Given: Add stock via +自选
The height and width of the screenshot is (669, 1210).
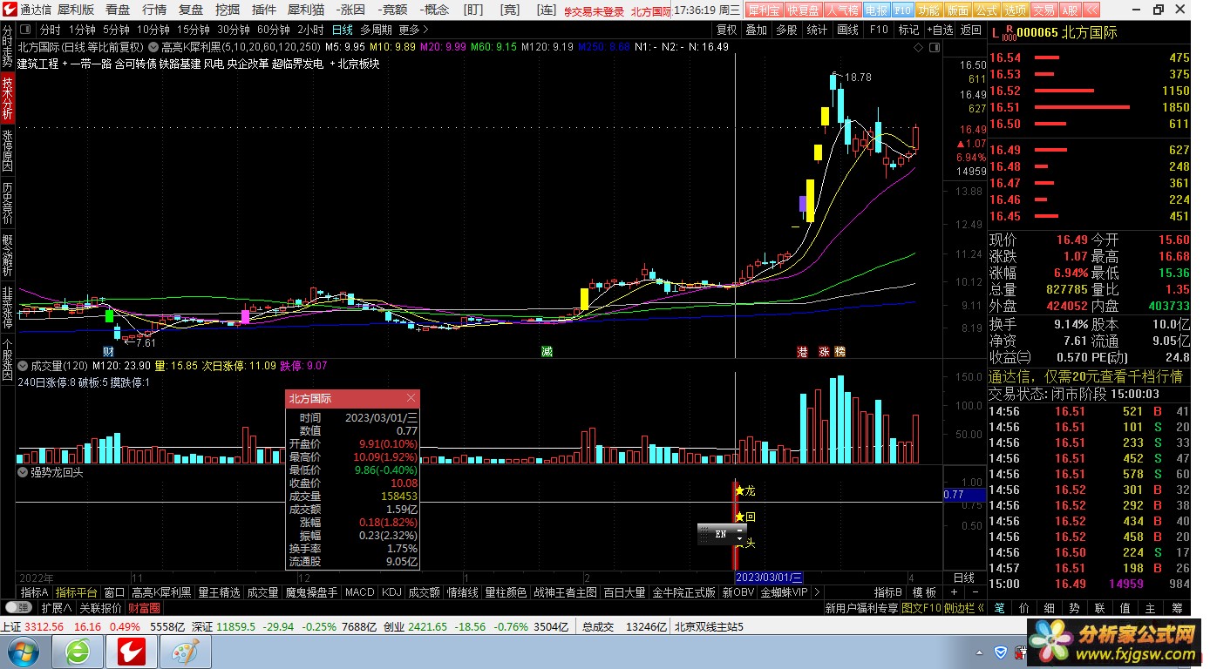Looking at the screenshot, I should (x=940, y=30).
